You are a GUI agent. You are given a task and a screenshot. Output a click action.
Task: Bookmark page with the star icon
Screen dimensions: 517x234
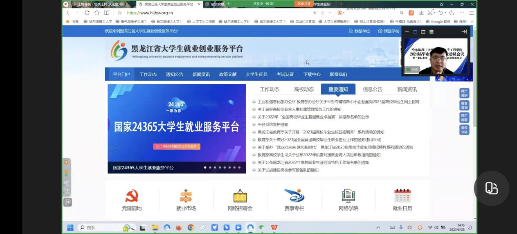[x=119, y=13]
